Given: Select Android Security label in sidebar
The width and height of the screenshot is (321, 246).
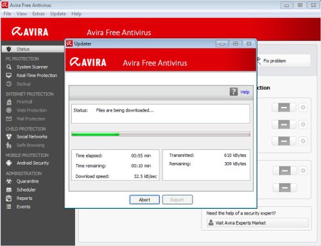Looking at the screenshot, I should [33, 163].
